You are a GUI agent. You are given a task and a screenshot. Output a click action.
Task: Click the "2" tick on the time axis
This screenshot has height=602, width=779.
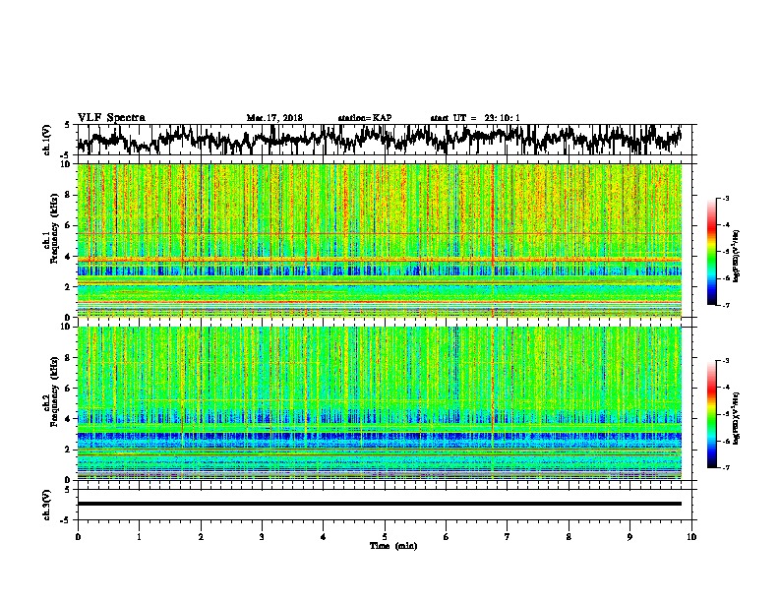[x=201, y=537]
